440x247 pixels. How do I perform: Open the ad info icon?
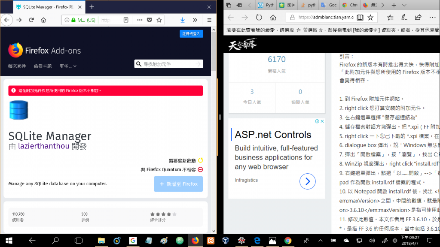(317, 121)
